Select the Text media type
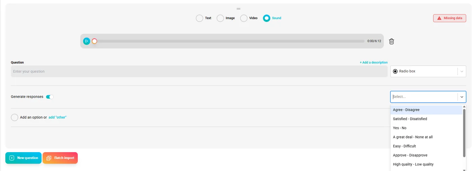 tap(199, 18)
